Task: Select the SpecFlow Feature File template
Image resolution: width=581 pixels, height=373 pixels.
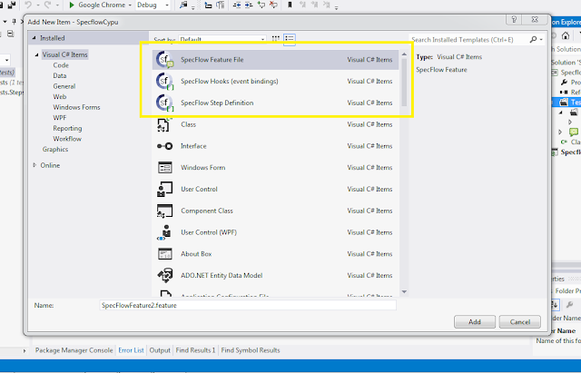Action: point(275,60)
